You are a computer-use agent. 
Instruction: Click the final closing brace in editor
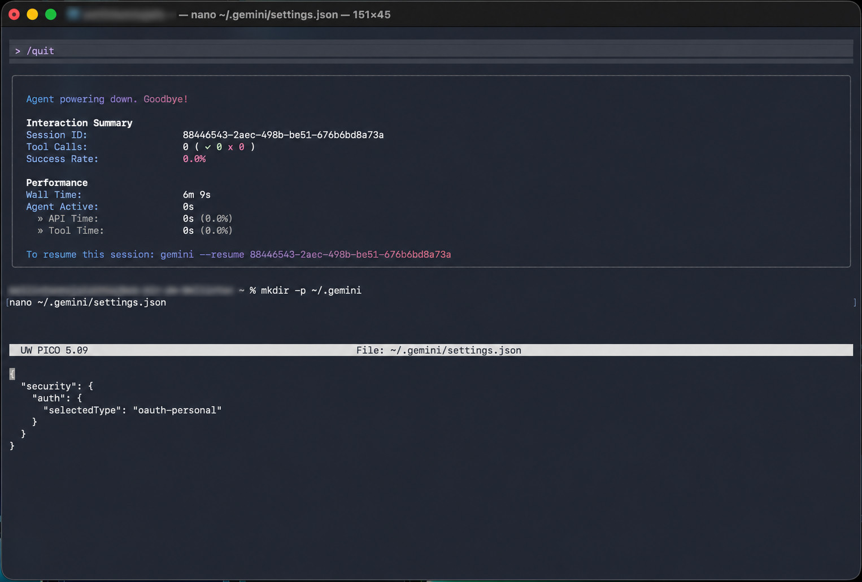(x=12, y=446)
